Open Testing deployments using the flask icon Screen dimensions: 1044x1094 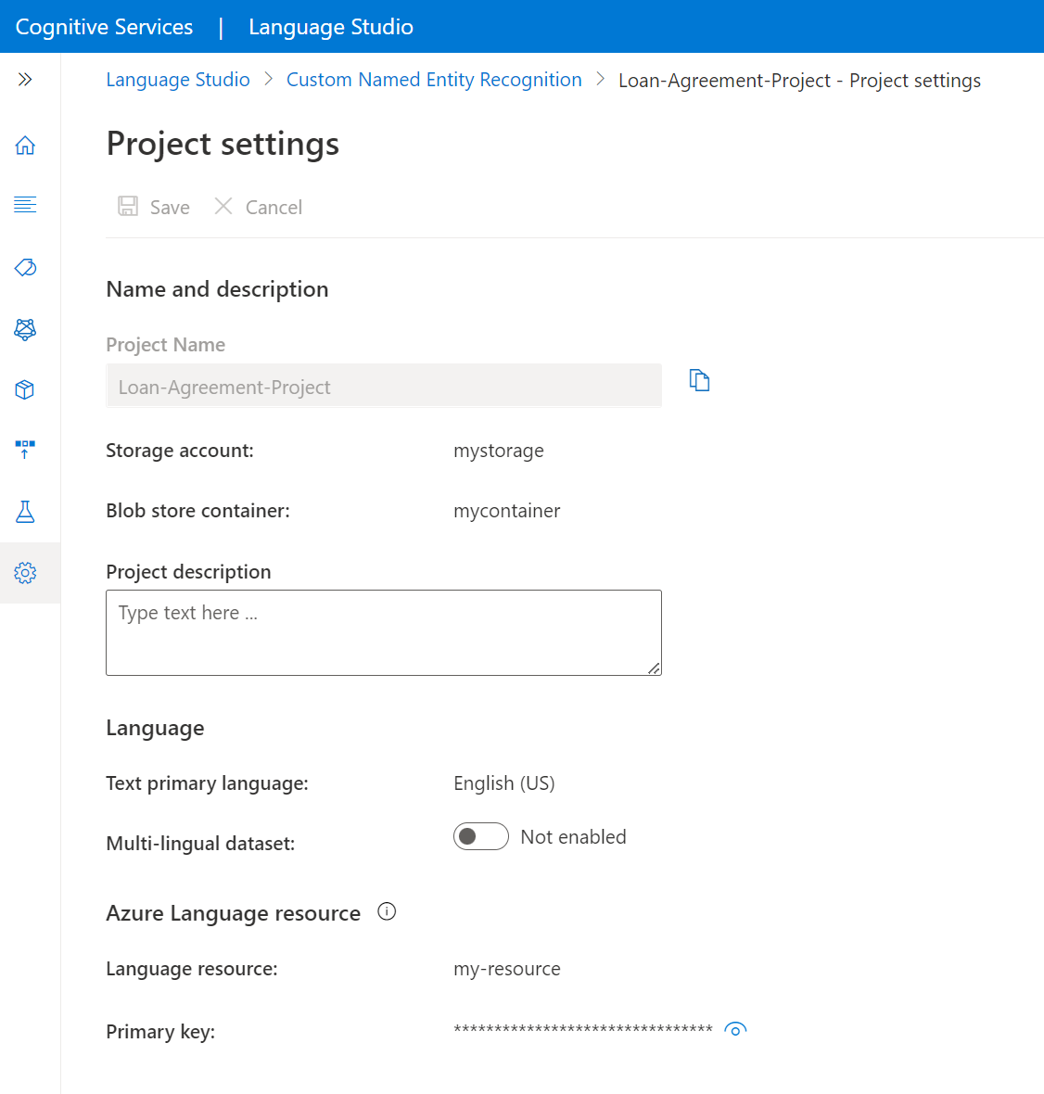[25, 511]
